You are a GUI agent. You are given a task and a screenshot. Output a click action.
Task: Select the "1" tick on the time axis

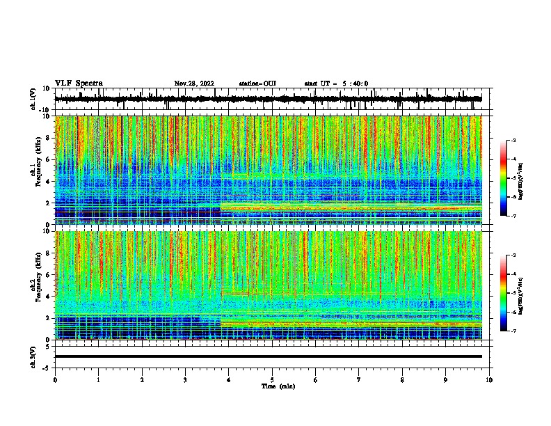98,380
